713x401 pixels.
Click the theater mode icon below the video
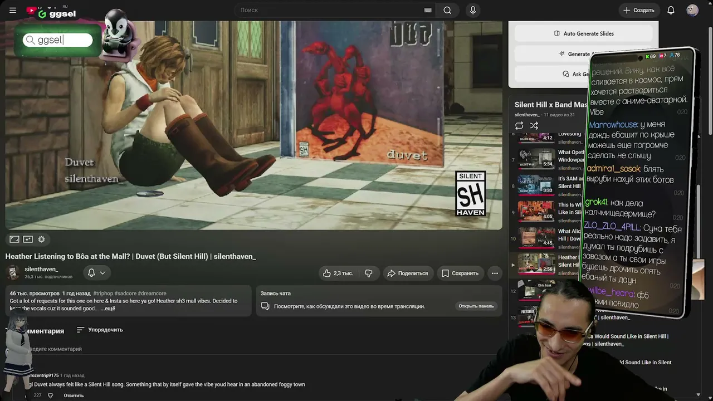[14, 239]
